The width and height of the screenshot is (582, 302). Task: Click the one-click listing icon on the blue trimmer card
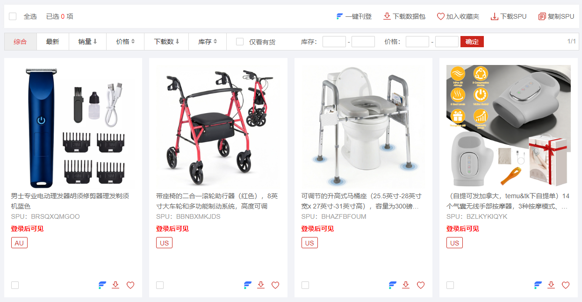click(102, 285)
